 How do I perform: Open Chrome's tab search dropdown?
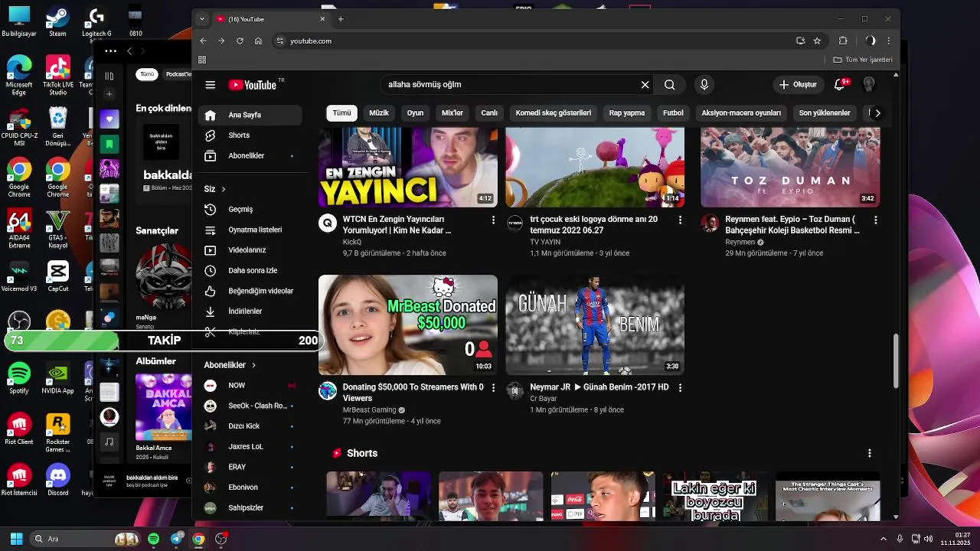click(x=201, y=19)
